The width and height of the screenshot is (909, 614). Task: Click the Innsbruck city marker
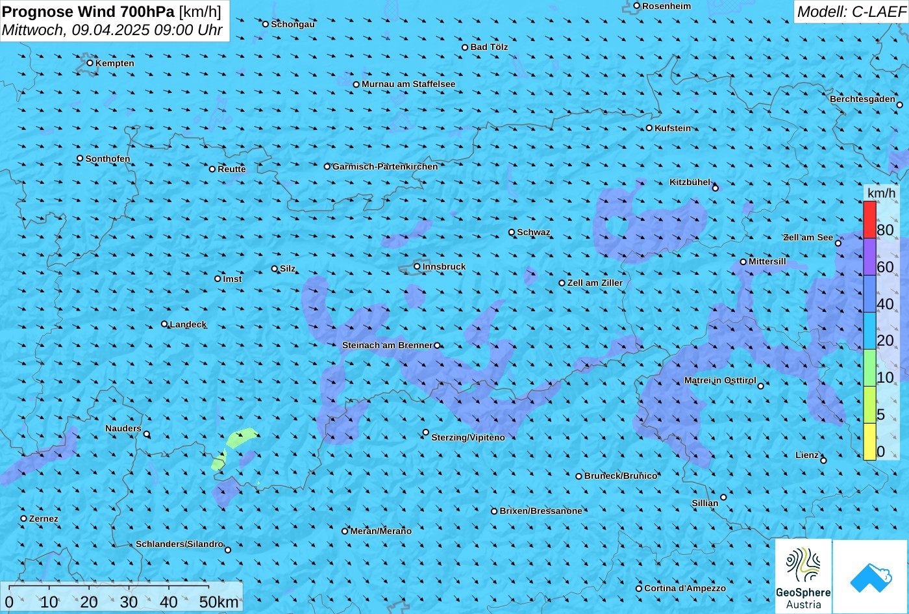(417, 266)
